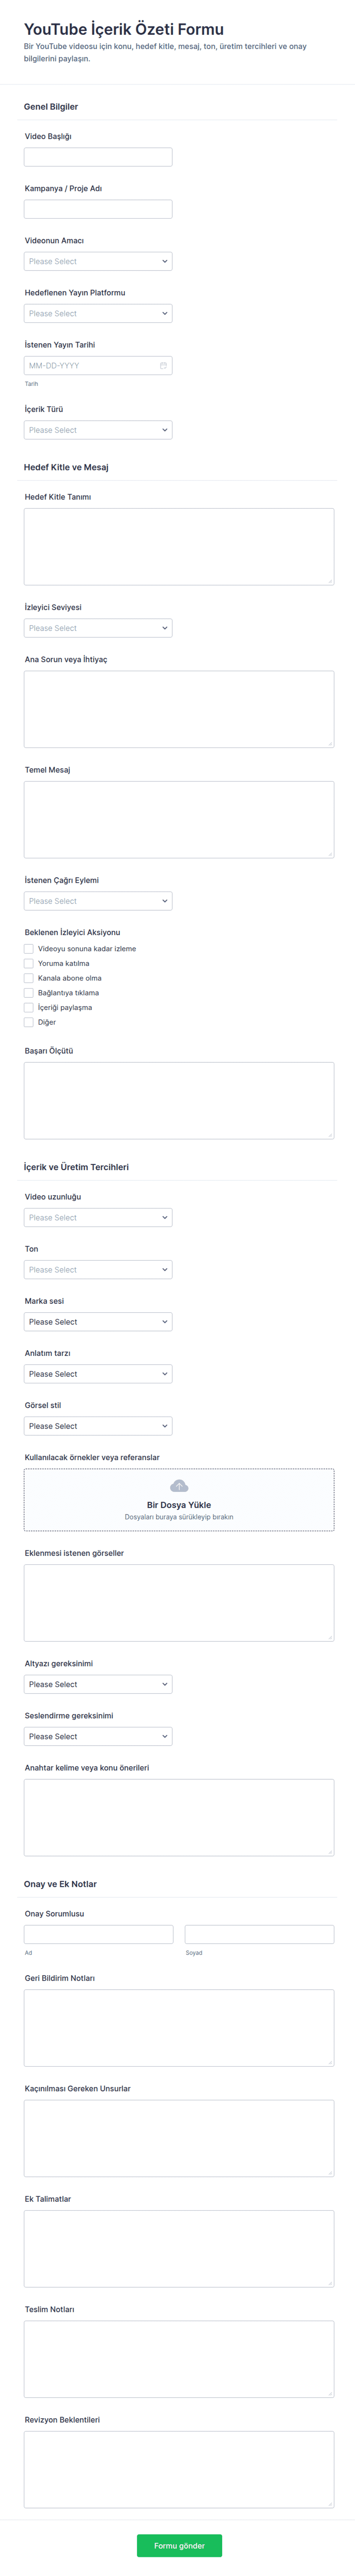
Task: Click the cloud upload icon in Bir Dosya Yükle
Action: [x=179, y=1486]
